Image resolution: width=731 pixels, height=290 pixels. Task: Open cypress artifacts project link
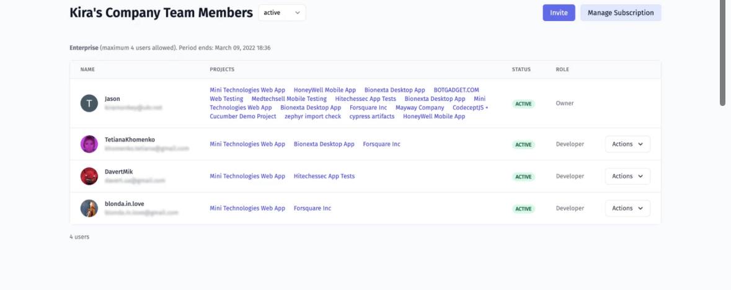372,116
